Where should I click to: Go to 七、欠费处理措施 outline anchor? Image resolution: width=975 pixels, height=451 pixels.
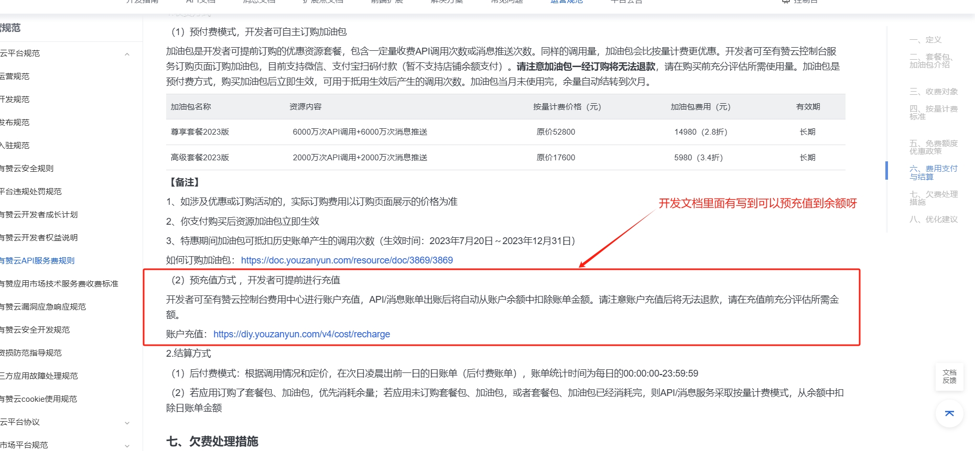point(934,198)
